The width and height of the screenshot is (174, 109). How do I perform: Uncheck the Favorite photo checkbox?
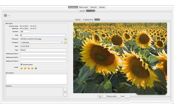coord(21,65)
